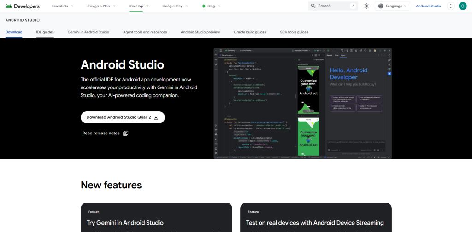The image size is (472, 232).
Task: Select the Download tab
Action: click(14, 32)
